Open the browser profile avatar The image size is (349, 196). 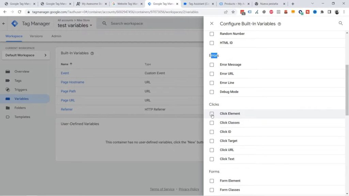pyautogui.click(x=337, y=12)
